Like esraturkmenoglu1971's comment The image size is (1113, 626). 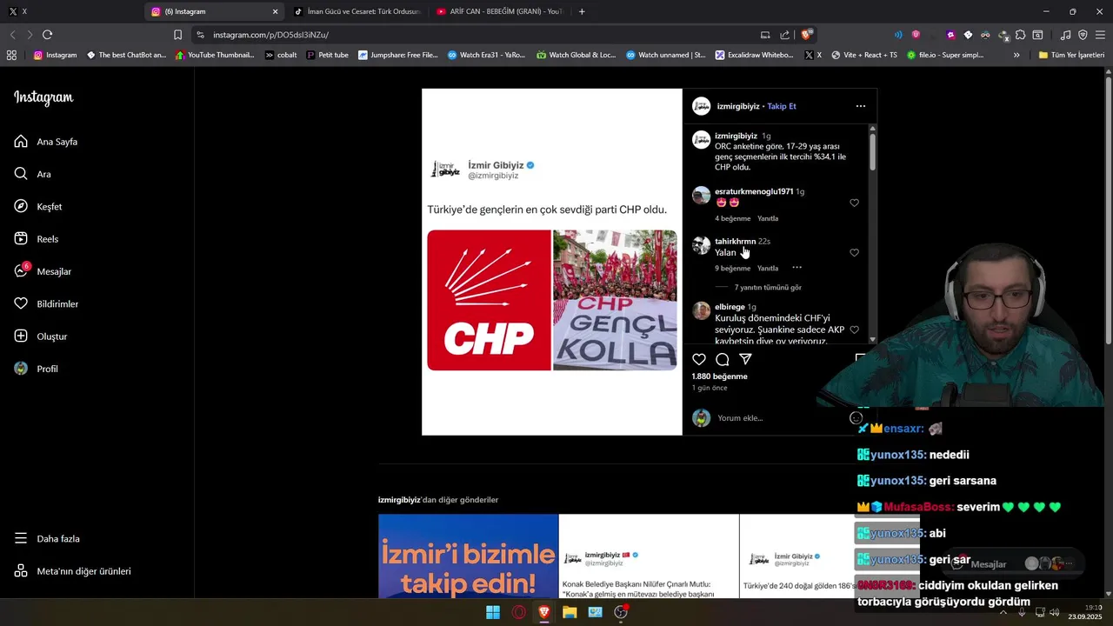click(854, 203)
